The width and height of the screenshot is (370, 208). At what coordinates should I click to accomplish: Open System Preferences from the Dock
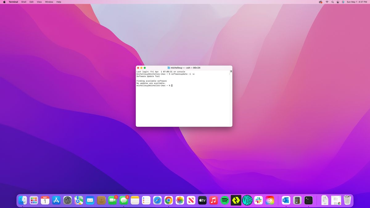67,200
